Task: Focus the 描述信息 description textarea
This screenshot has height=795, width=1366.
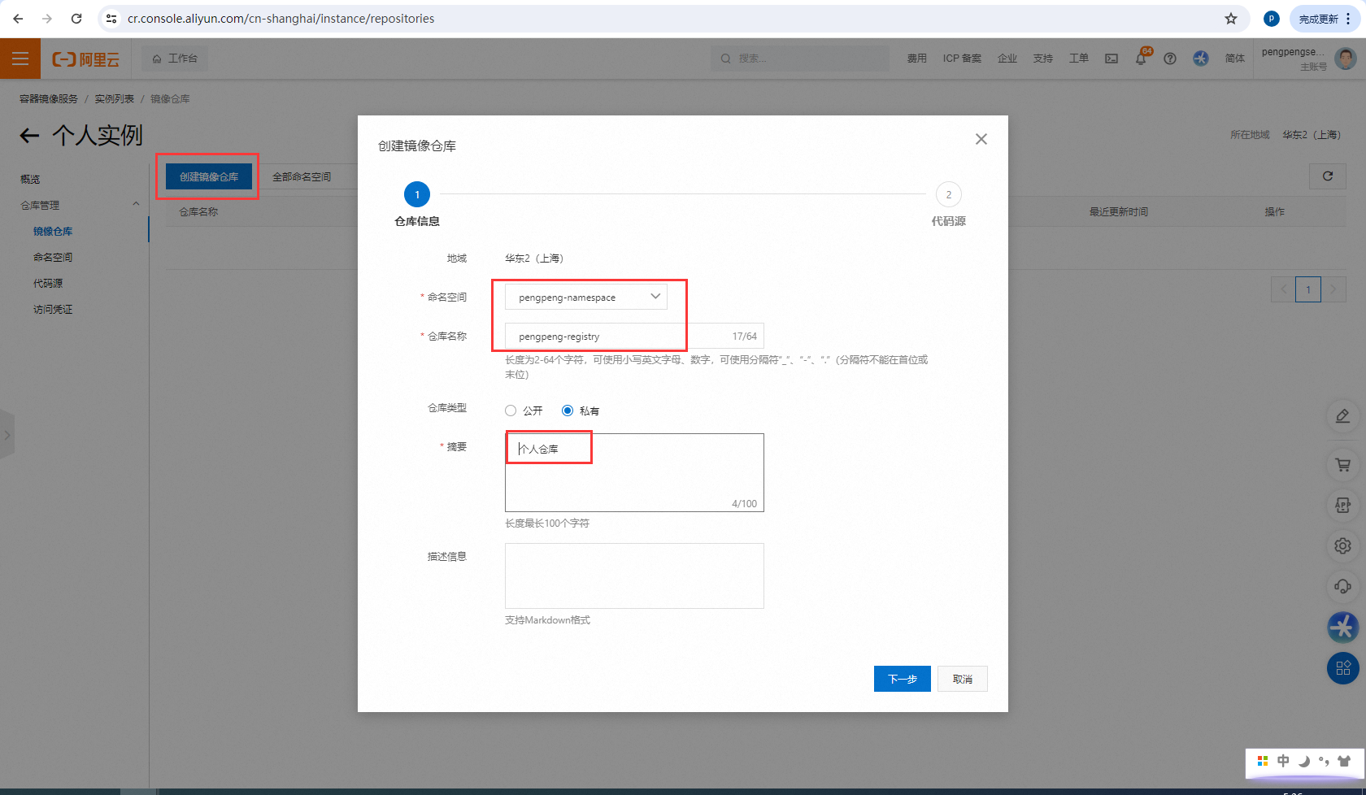Action: pyautogui.click(x=634, y=576)
